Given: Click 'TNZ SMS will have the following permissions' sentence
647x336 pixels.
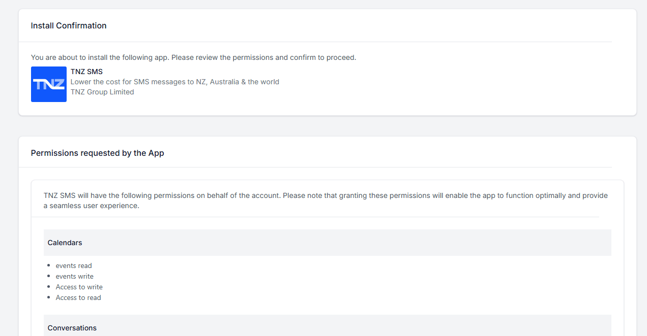Looking at the screenshot, I should (x=162, y=195).
